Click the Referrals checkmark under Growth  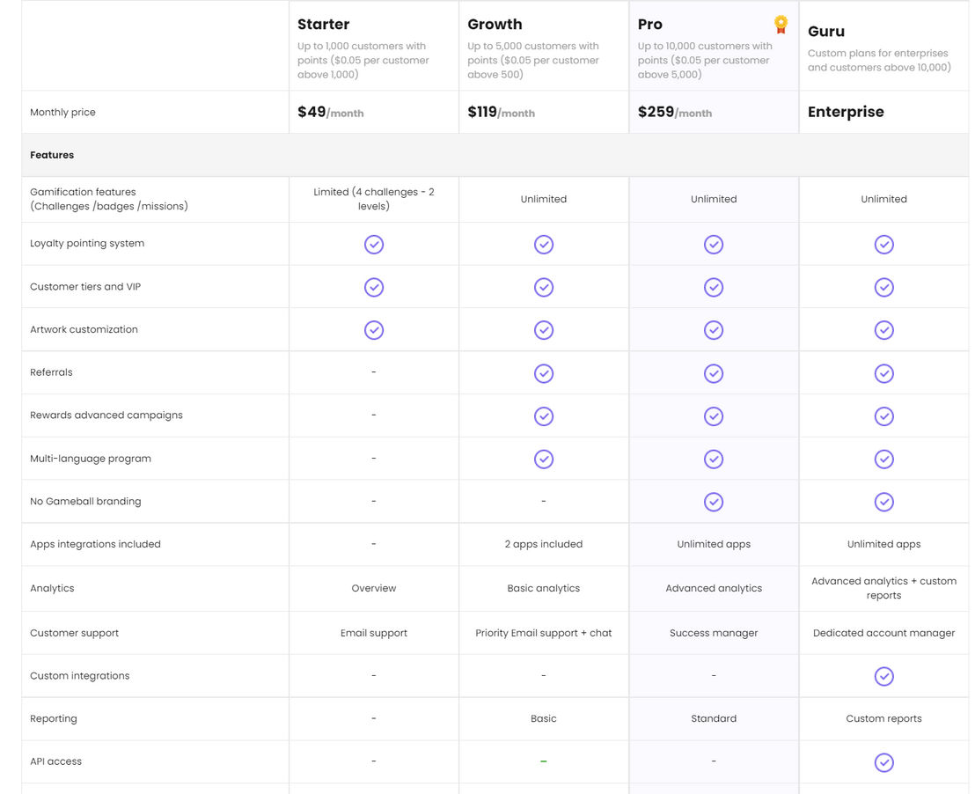544,373
